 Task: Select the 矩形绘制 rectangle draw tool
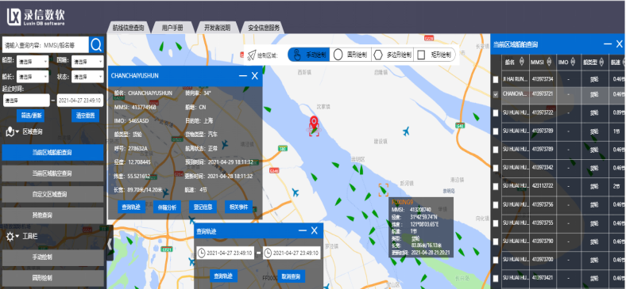pos(435,55)
